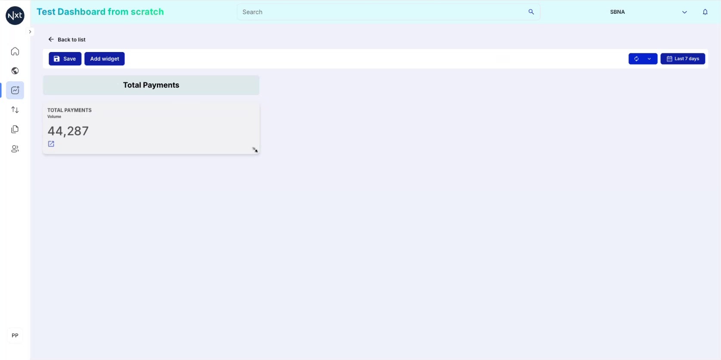Expand the sidebar with chevron
The height and width of the screenshot is (360, 721).
coord(30,32)
